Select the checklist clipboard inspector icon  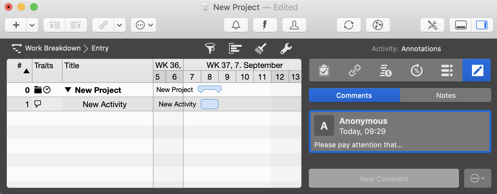[x=324, y=70]
